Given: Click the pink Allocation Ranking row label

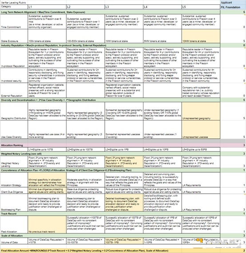Looking at the screenshot, I should pos(12,145).
